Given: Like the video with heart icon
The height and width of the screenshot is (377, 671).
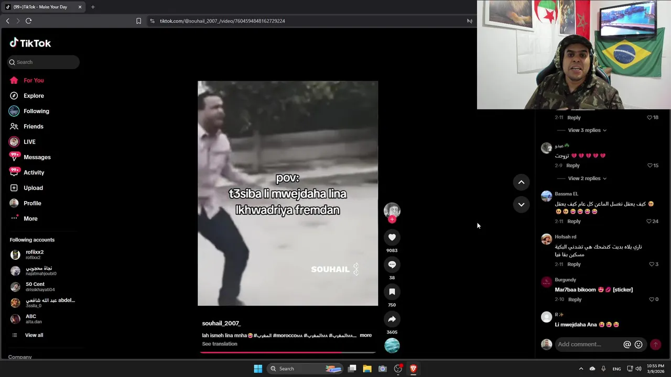Looking at the screenshot, I should tap(392, 237).
